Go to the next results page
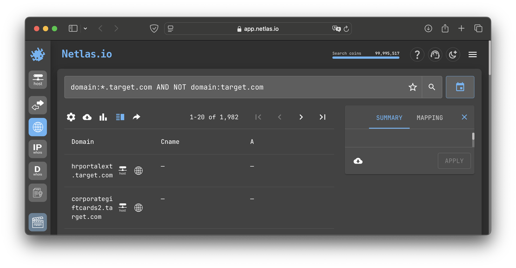 point(301,117)
